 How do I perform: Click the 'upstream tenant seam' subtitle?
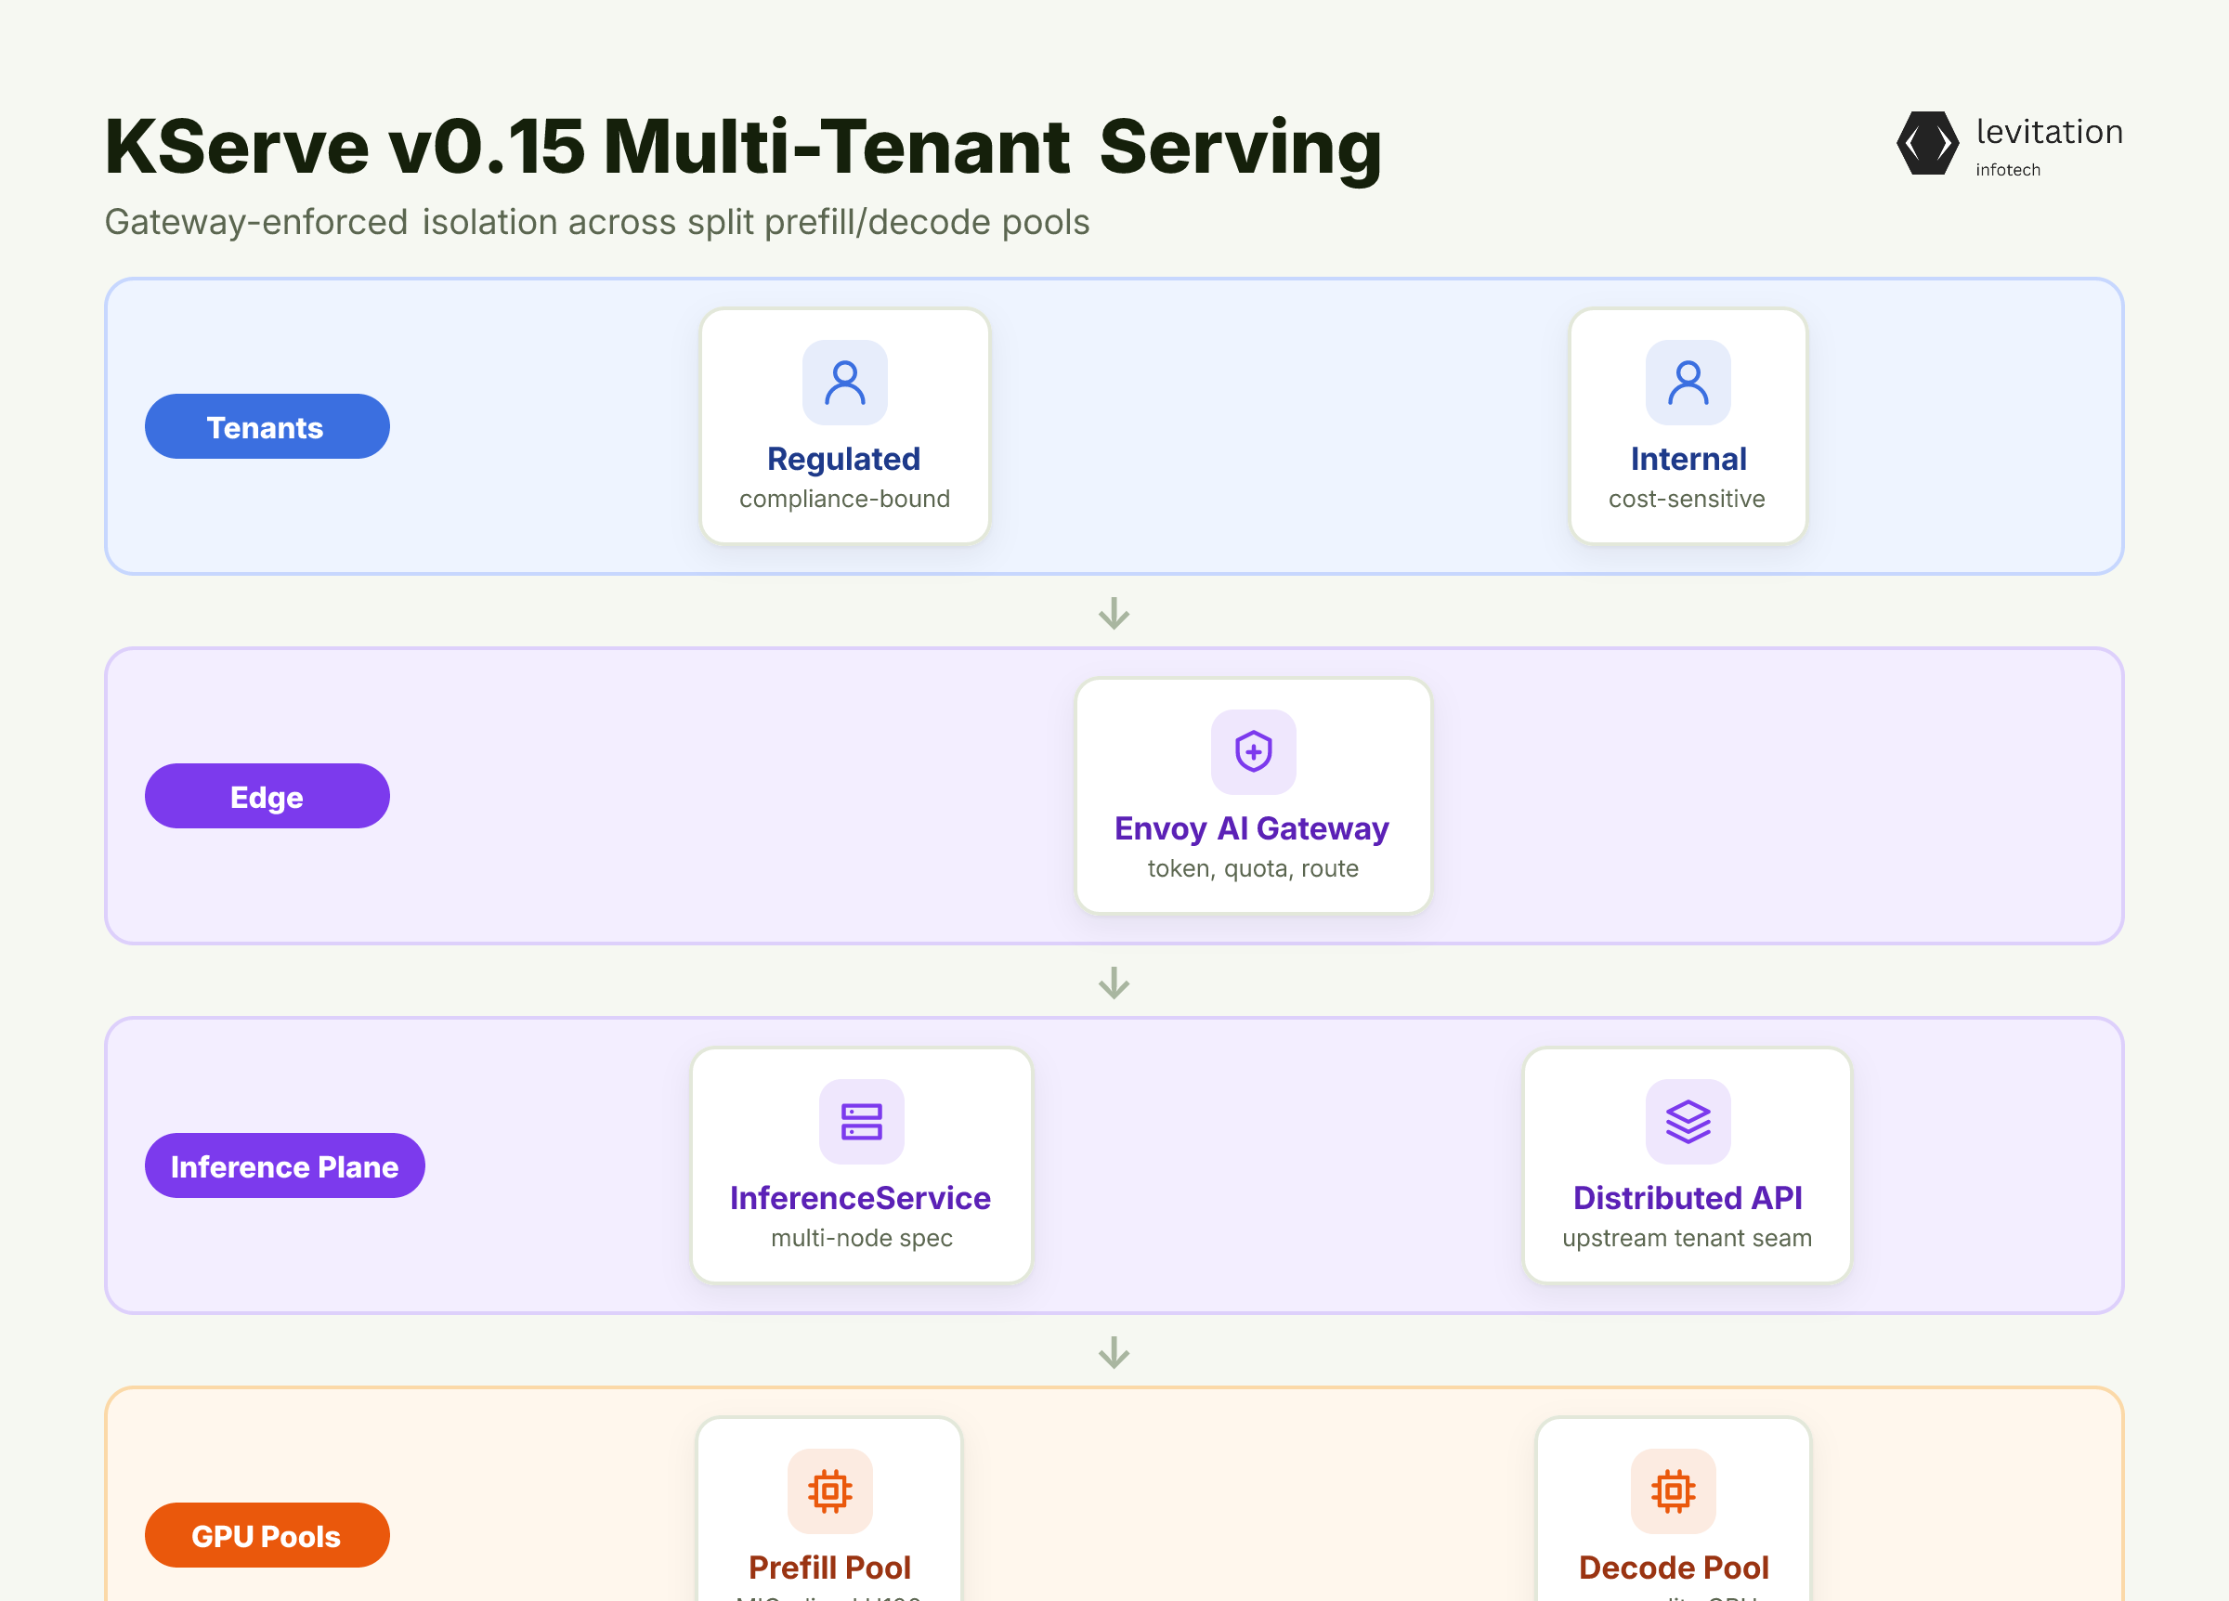(1687, 1238)
